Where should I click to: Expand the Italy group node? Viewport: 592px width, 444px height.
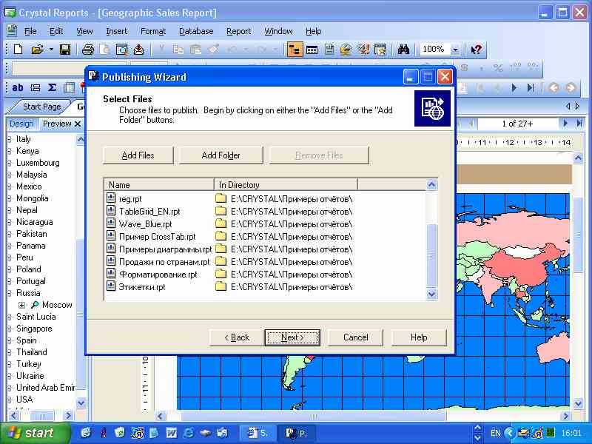[x=10, y=139]
